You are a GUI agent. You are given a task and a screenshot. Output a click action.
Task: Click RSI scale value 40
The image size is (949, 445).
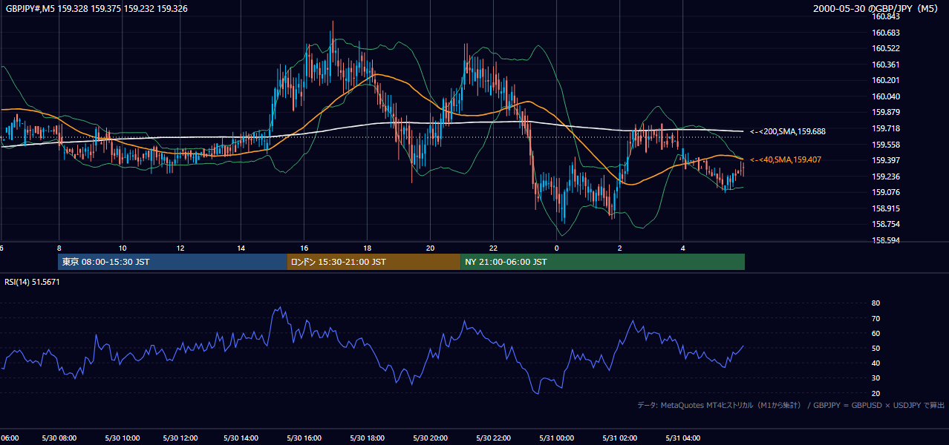point(875,363)
